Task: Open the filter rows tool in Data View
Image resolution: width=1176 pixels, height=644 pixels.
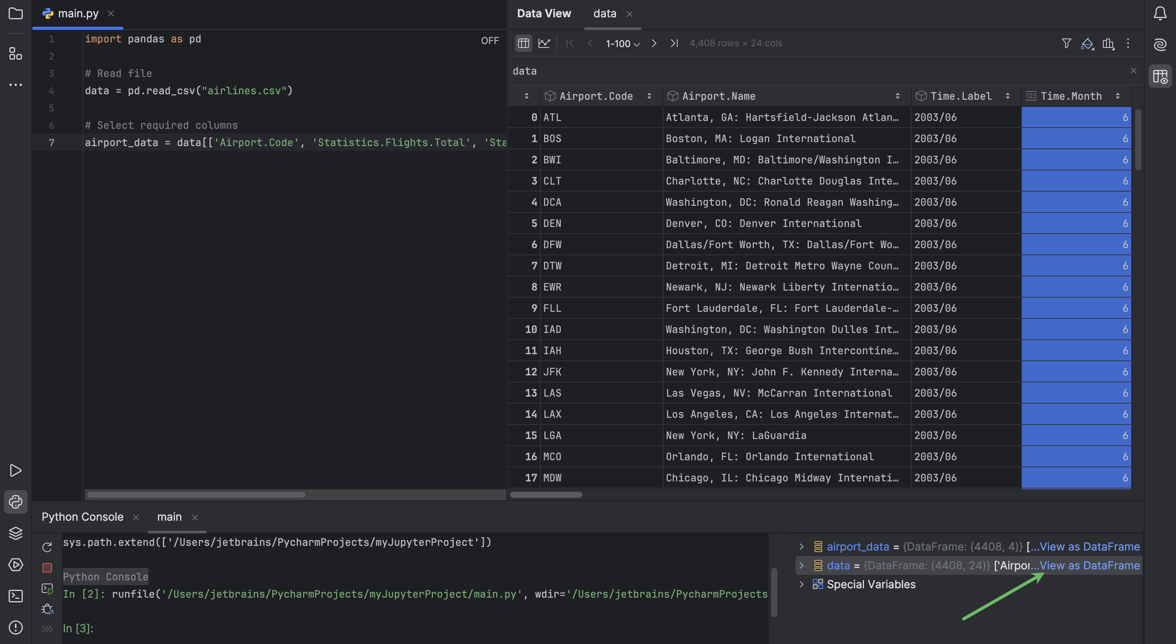Action: [x=1066, y=43]
